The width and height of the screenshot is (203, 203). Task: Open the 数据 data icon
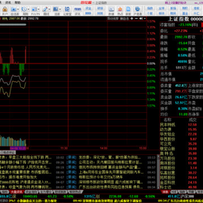(111, 9)
